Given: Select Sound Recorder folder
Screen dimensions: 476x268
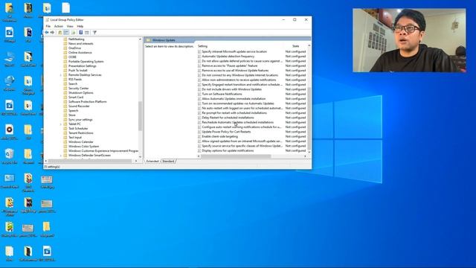Looking at the screenshot, I should coord(79,106).
